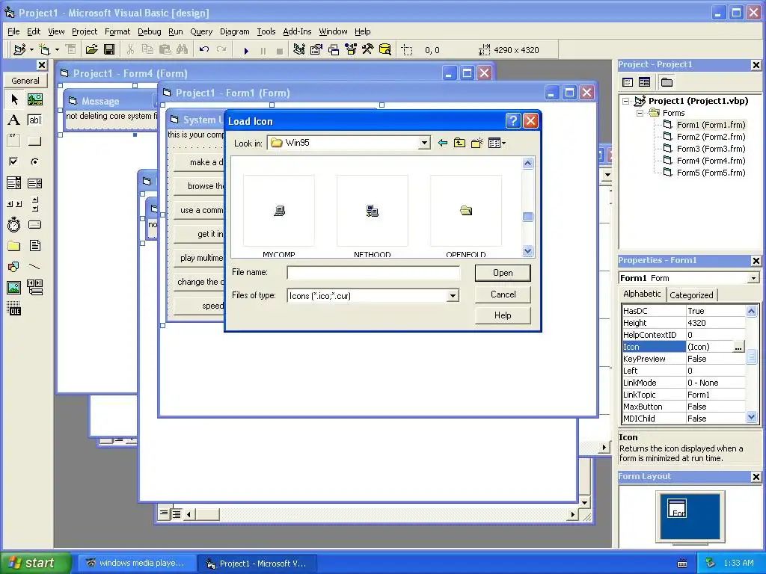766x574 pixels.
Task: Click the Properties list scrollbar thumb
Action: (751, 357)
